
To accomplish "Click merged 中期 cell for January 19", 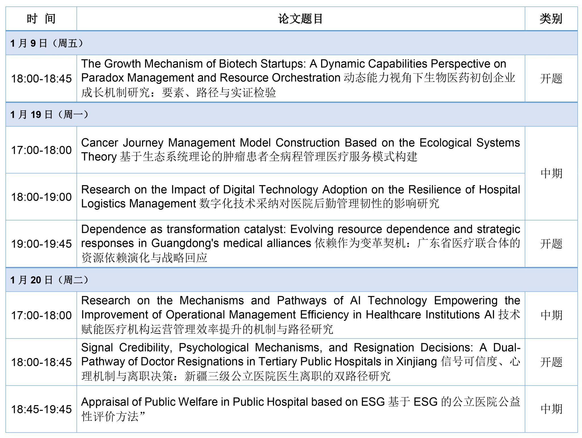I will [x=551, y=173].
